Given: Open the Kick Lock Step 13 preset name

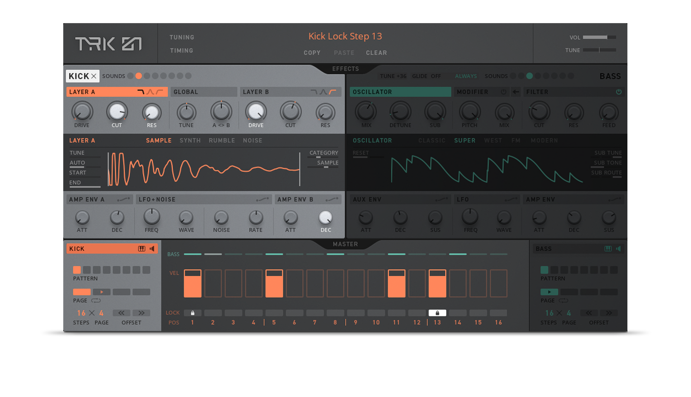Looking at the screenshot, I should tap(345, 36).
